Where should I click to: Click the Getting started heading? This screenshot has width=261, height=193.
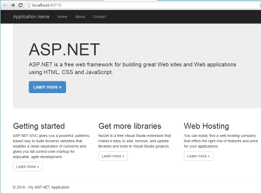pyautogui.click(x=39, y=126)
